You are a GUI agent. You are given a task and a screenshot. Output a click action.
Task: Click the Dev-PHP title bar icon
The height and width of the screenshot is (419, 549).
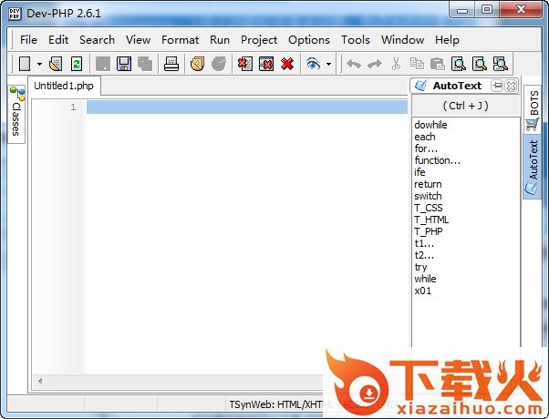click(15, 14)
